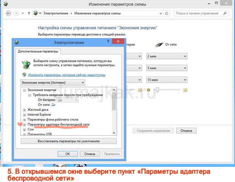Select the Сон tree item

(x=31, y=129)
